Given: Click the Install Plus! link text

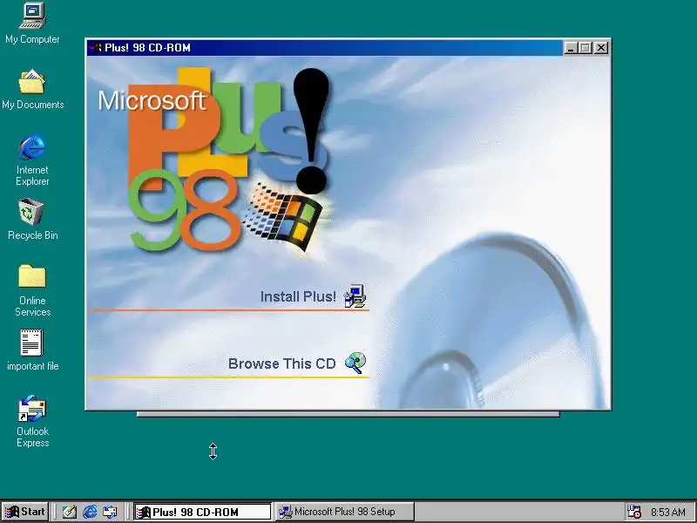Looking at the screenshot, I should tap(298, 296).
